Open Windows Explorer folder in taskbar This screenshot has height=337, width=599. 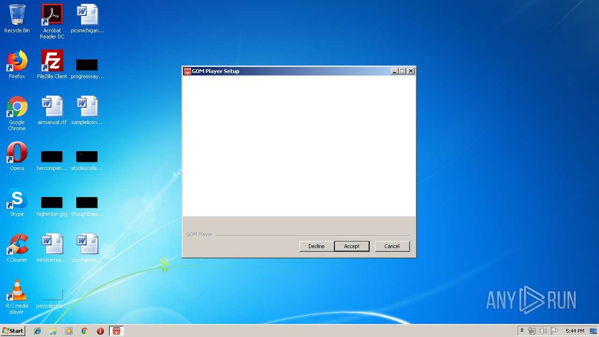[53, 331]
